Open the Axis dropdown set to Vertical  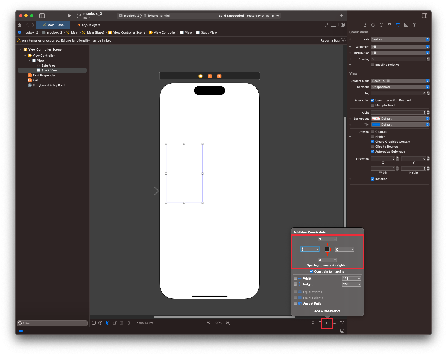(400, 40)
